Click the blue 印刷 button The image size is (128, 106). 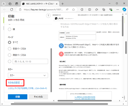pos(18,97)
